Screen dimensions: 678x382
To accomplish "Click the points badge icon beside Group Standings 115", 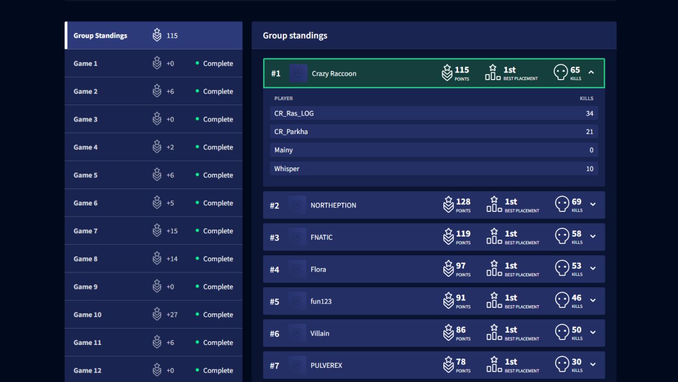I will pos(157,35).
